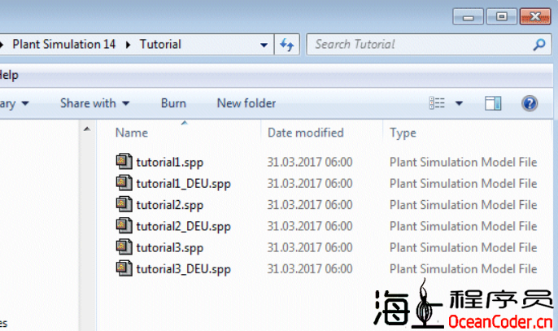Select Tutorial in the breadcrumb path
The image size is (558, 331).
(x=160, y=44)
